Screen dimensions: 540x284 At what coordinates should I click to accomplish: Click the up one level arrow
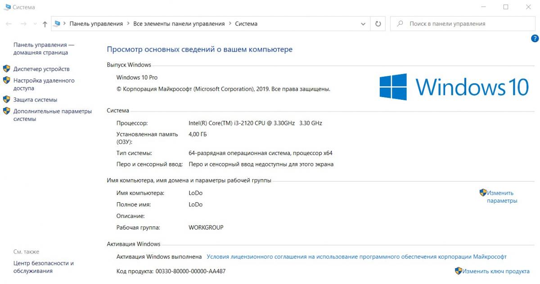[x=45, y=24]
